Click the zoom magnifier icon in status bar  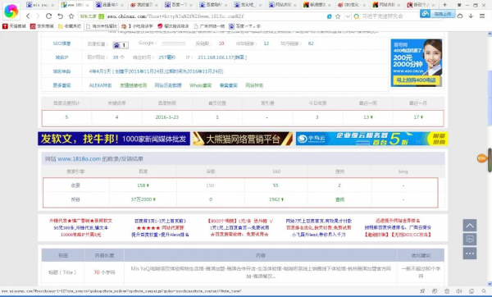coord(484,291)
